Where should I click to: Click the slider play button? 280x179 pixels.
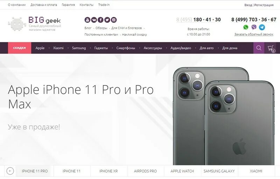pyautogui.click(x=10, y=171)
